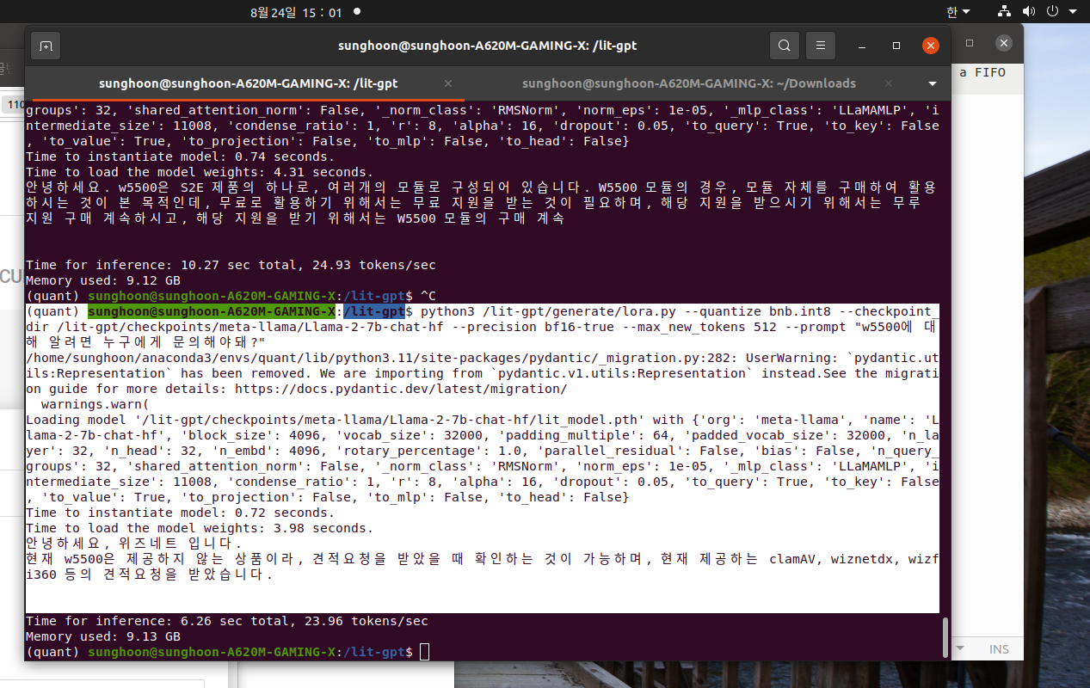Click 'Memory used: 9.12 GB' line
The width and height of the screenshot is (1090, 688).
(103, 280)
